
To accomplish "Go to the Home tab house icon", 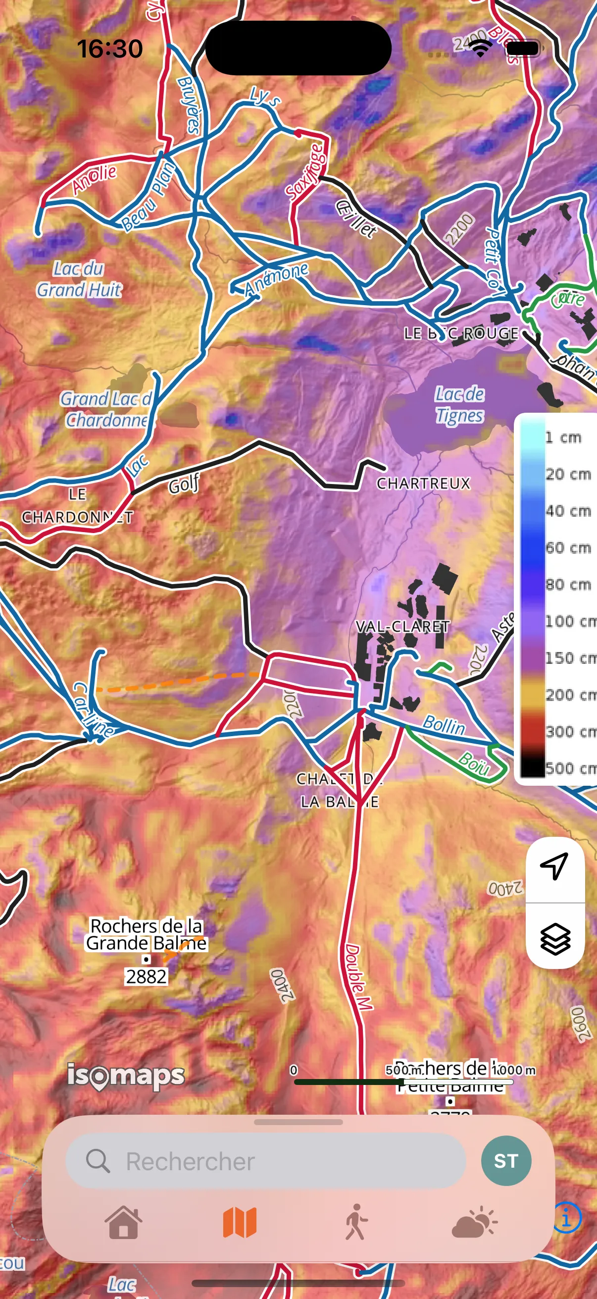I will (123, 1222).
